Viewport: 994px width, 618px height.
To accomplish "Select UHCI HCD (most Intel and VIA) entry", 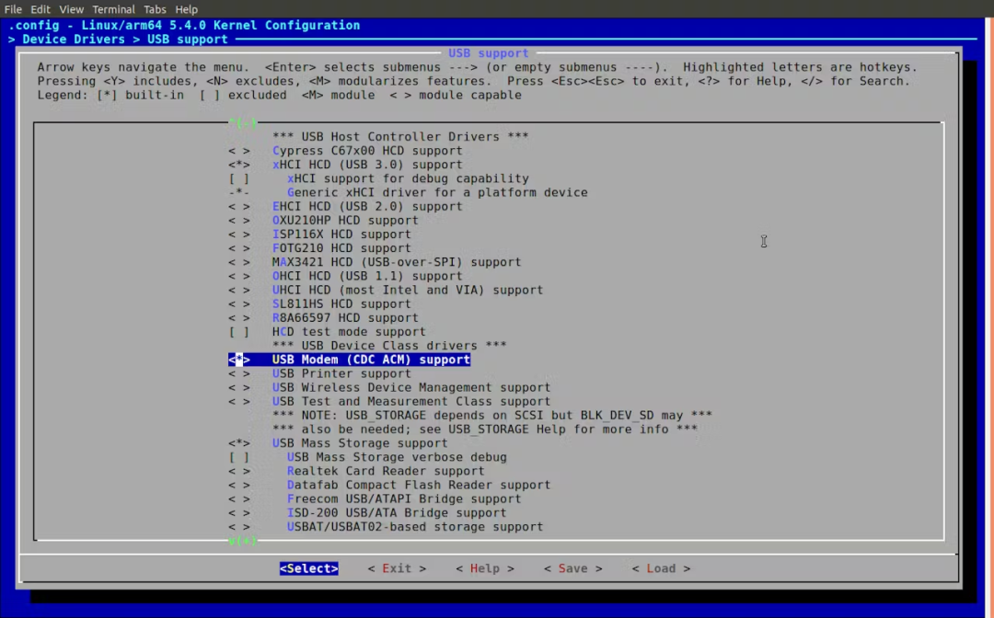I will click(408, 290).
